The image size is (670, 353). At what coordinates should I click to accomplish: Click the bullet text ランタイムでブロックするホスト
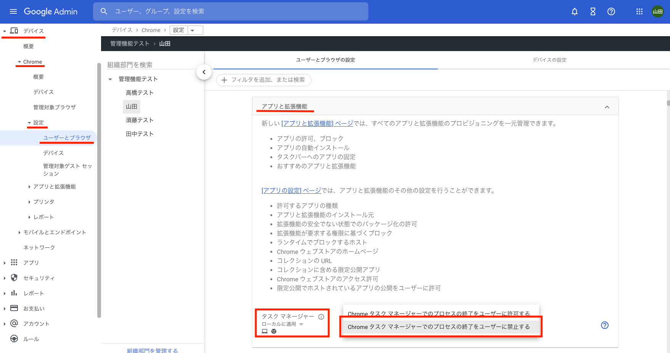322,242
